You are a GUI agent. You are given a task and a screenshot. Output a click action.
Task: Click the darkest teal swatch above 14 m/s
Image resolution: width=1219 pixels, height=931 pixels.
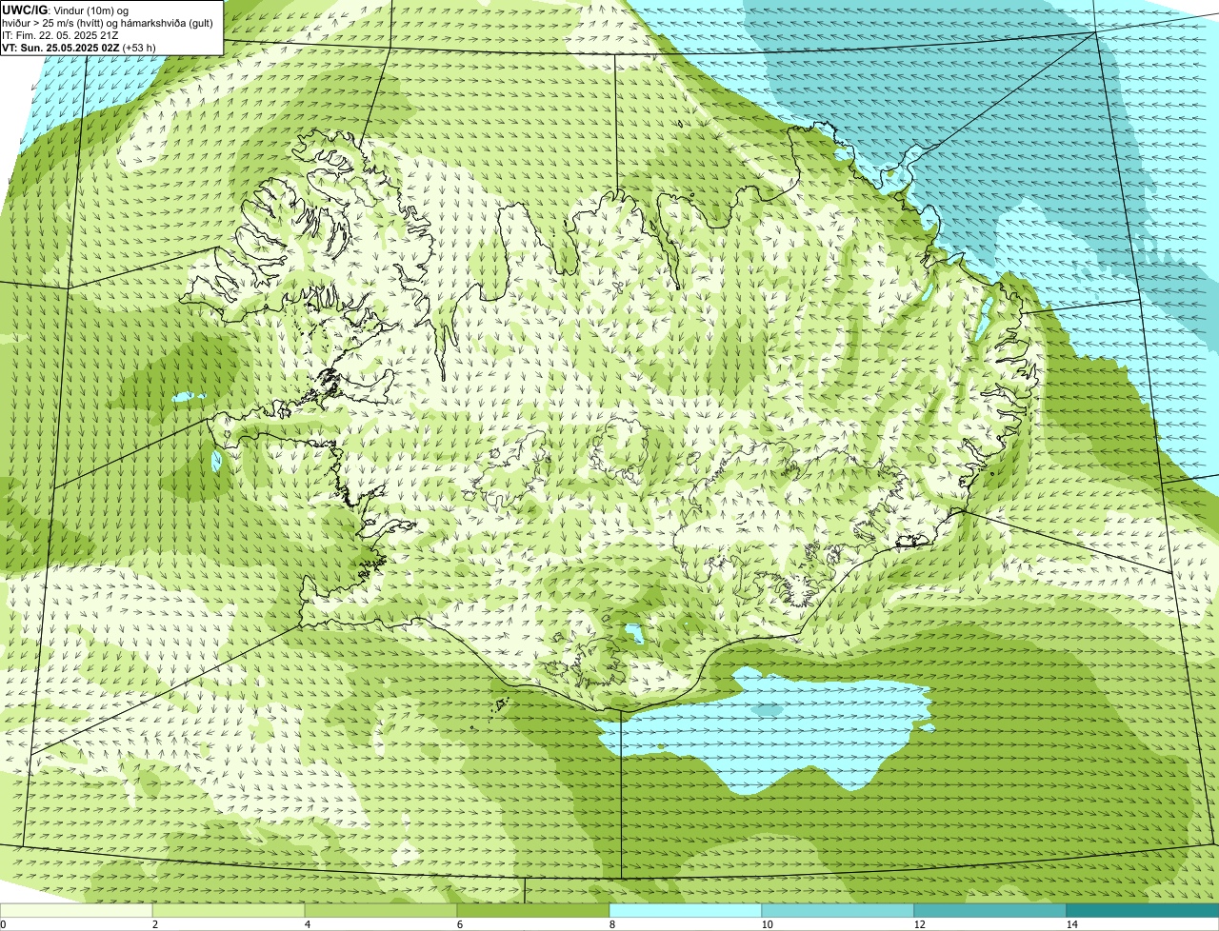click(1143, 910)
